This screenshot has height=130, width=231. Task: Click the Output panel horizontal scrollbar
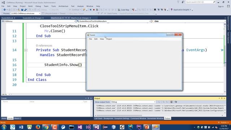(x=119, y=116)
